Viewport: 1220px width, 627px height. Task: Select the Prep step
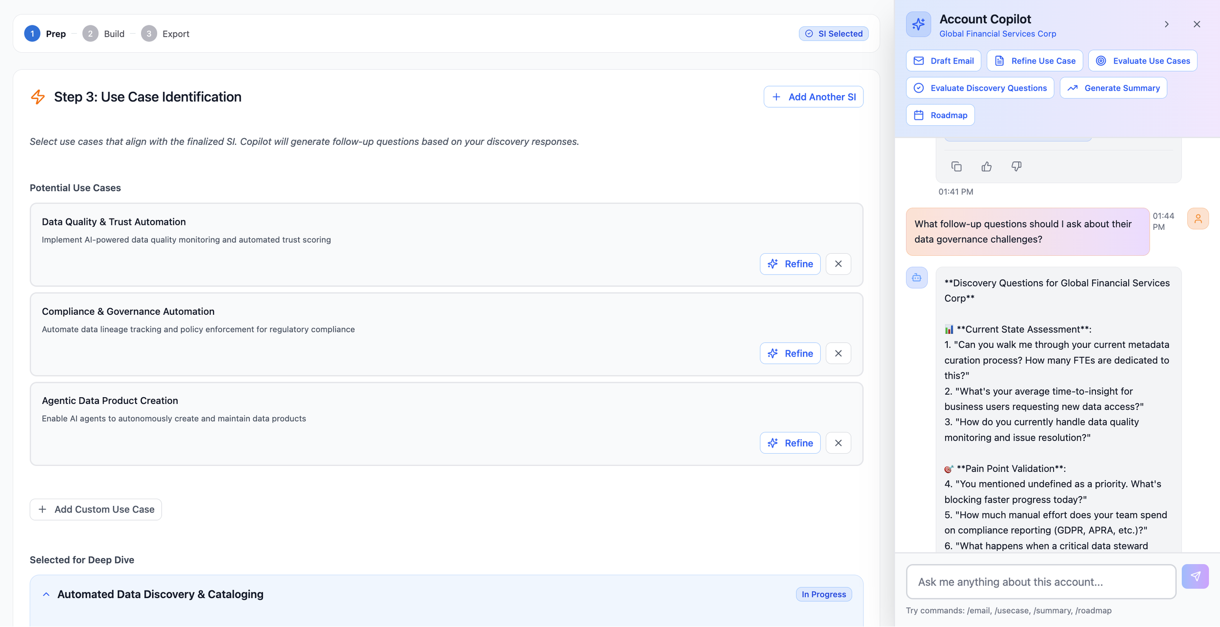[x=45, y=34]
